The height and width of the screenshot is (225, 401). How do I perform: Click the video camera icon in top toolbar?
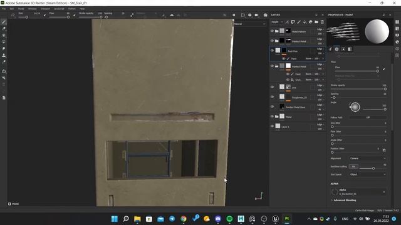[256, 15]
